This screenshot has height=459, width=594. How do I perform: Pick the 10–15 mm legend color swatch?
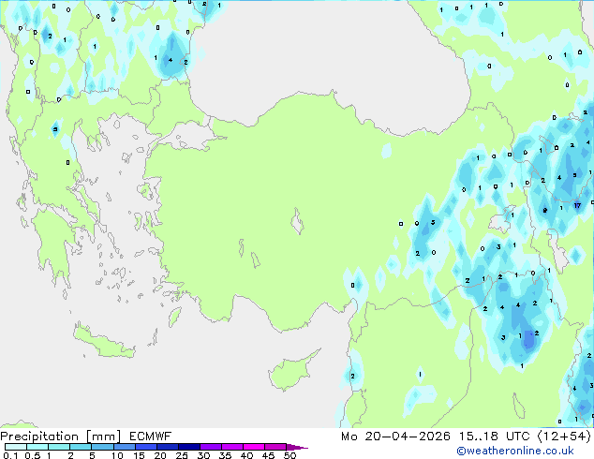pyautogui.click(x=124, y=447)
